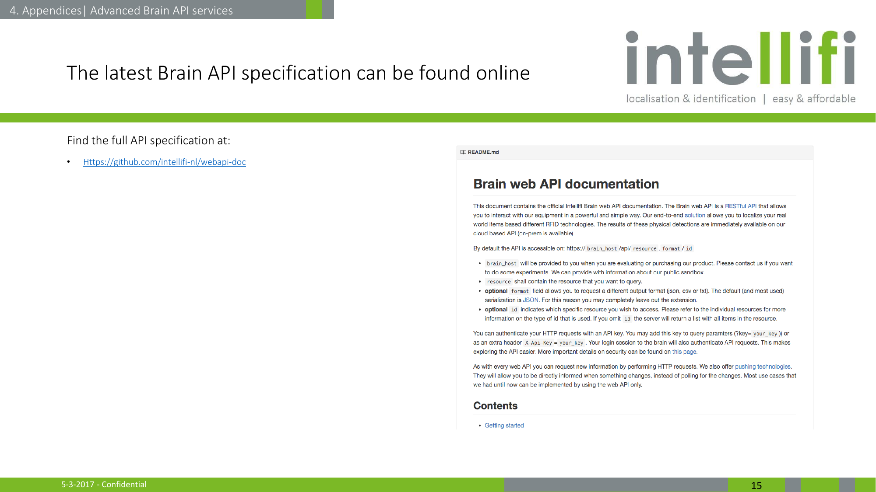
Task: Click 'this page' security link
Action: point(684,352)
